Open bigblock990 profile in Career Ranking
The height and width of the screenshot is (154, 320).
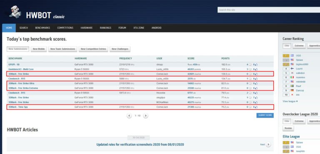302,64
